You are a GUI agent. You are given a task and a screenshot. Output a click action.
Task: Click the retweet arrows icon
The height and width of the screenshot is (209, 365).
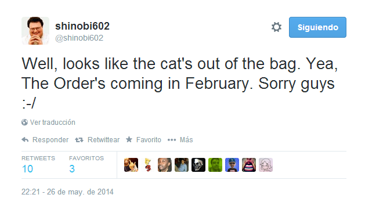tap(79, 140)
